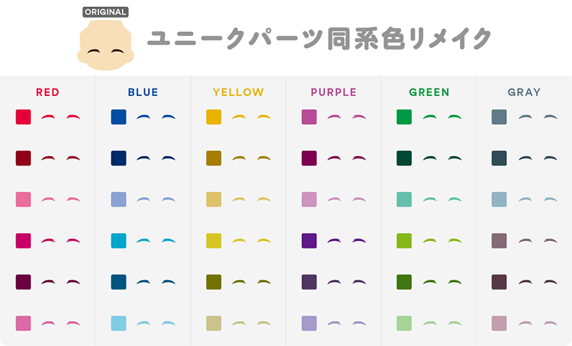This screenshot has height=346, width=572.
Task: Select the cyan swatch in BLUE column
Action: pyautogui.click(x=118, y=241)
